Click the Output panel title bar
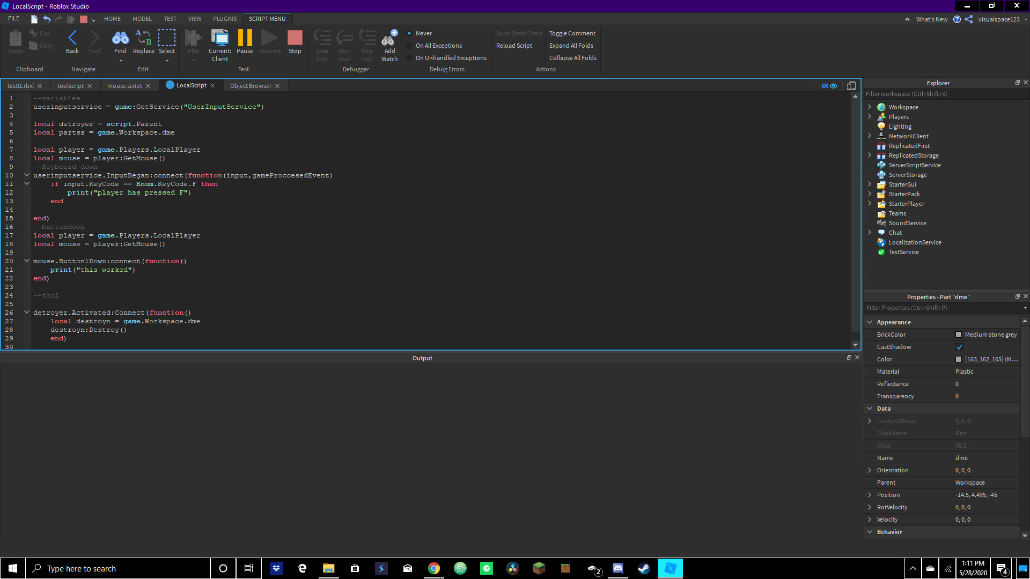 [x=422, y=357]
